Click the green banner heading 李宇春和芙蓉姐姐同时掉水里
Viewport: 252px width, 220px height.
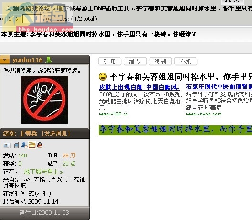(x=175, y=130)
